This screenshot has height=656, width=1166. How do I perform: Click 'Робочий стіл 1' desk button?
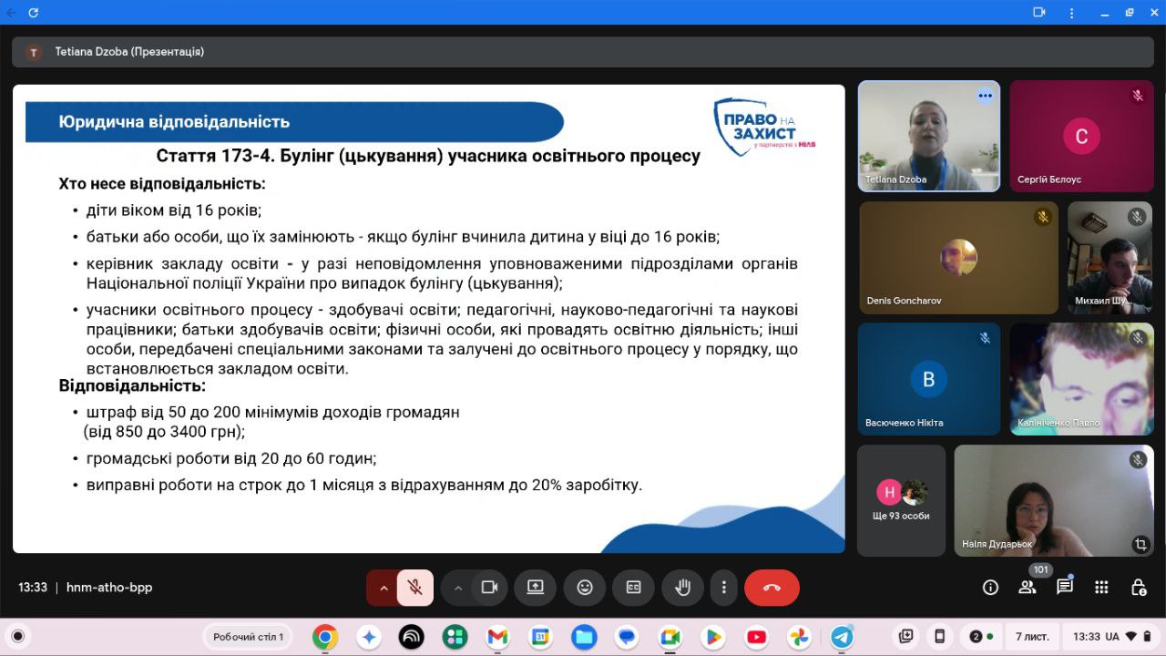click(x=249, y=637)
